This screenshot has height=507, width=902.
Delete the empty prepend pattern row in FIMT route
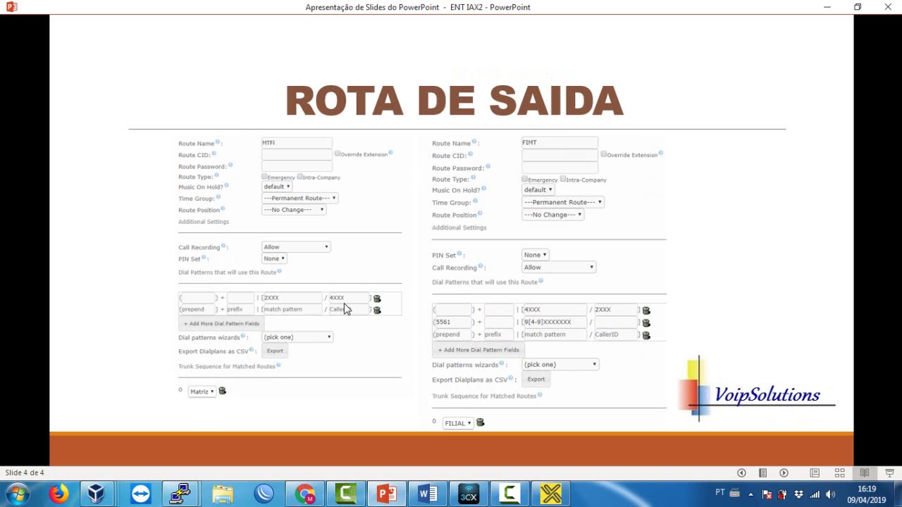click(646, 335)
